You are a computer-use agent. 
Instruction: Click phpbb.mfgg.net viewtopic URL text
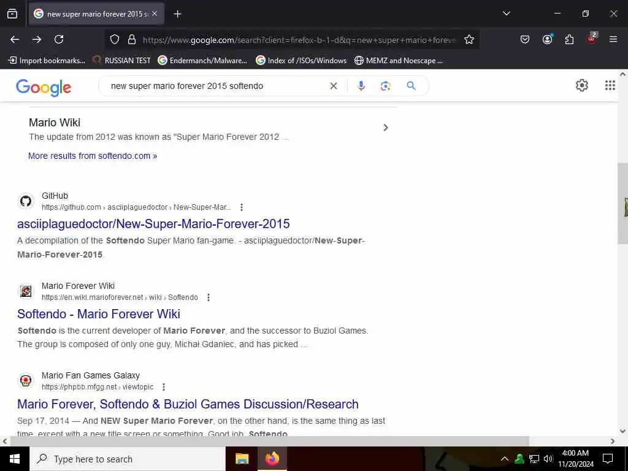(98, 387)
